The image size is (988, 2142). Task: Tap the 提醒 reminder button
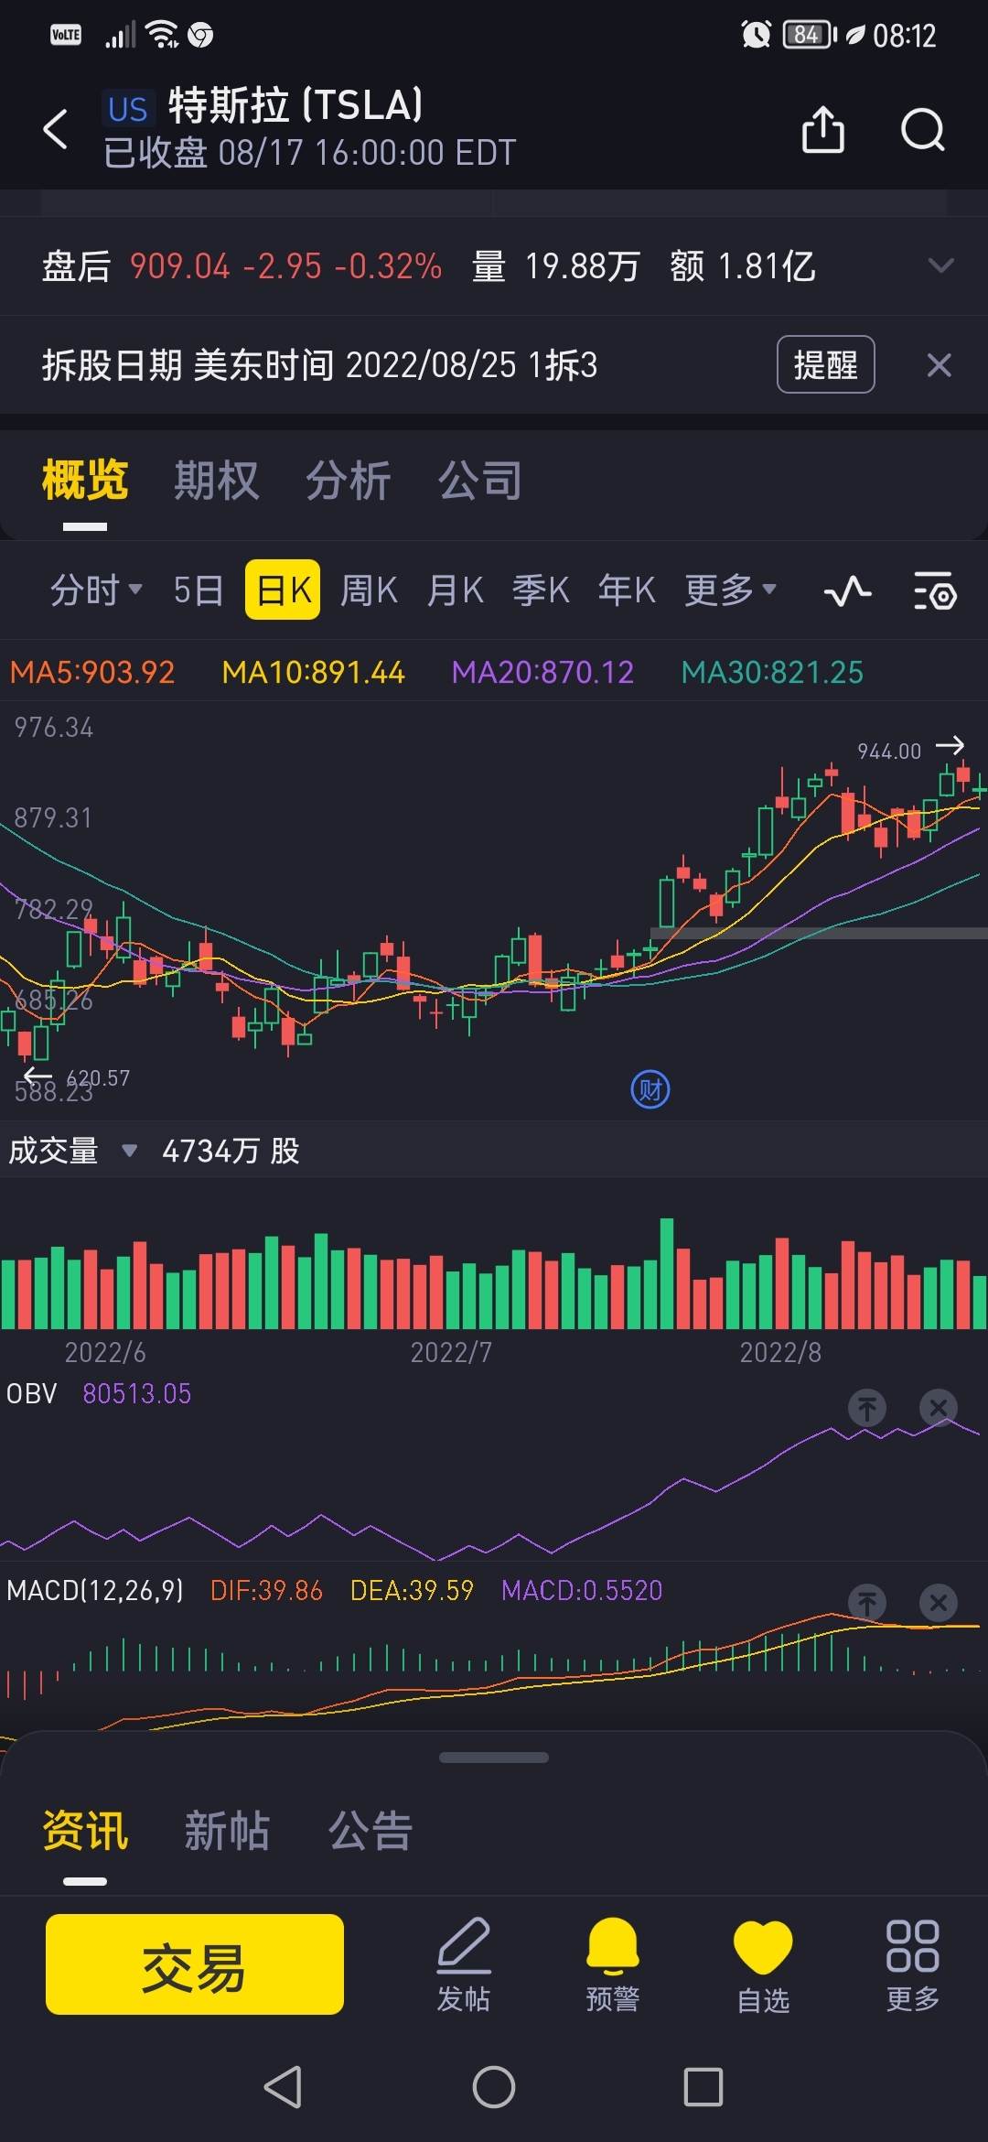826,364
